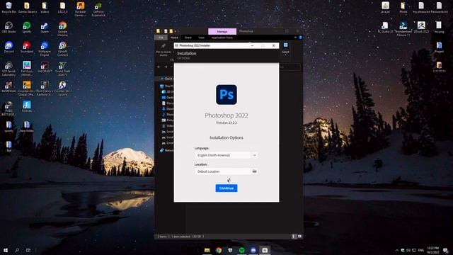453x255 pixels.
Task: Select the Passwords.txt file on desktop
Action: click(439, 8)
